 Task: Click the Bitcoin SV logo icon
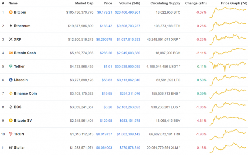[11, 120]
